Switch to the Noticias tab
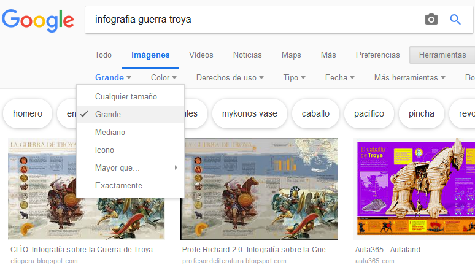The width and height of the screenshot is (475, 273). (x=247, y=55)
